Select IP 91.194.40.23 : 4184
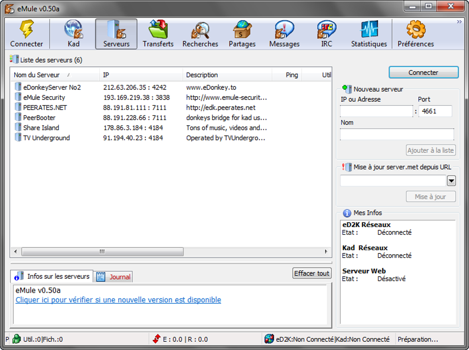Screen dimensions: 469x350 pyautogui.click(x=133, y=138)
